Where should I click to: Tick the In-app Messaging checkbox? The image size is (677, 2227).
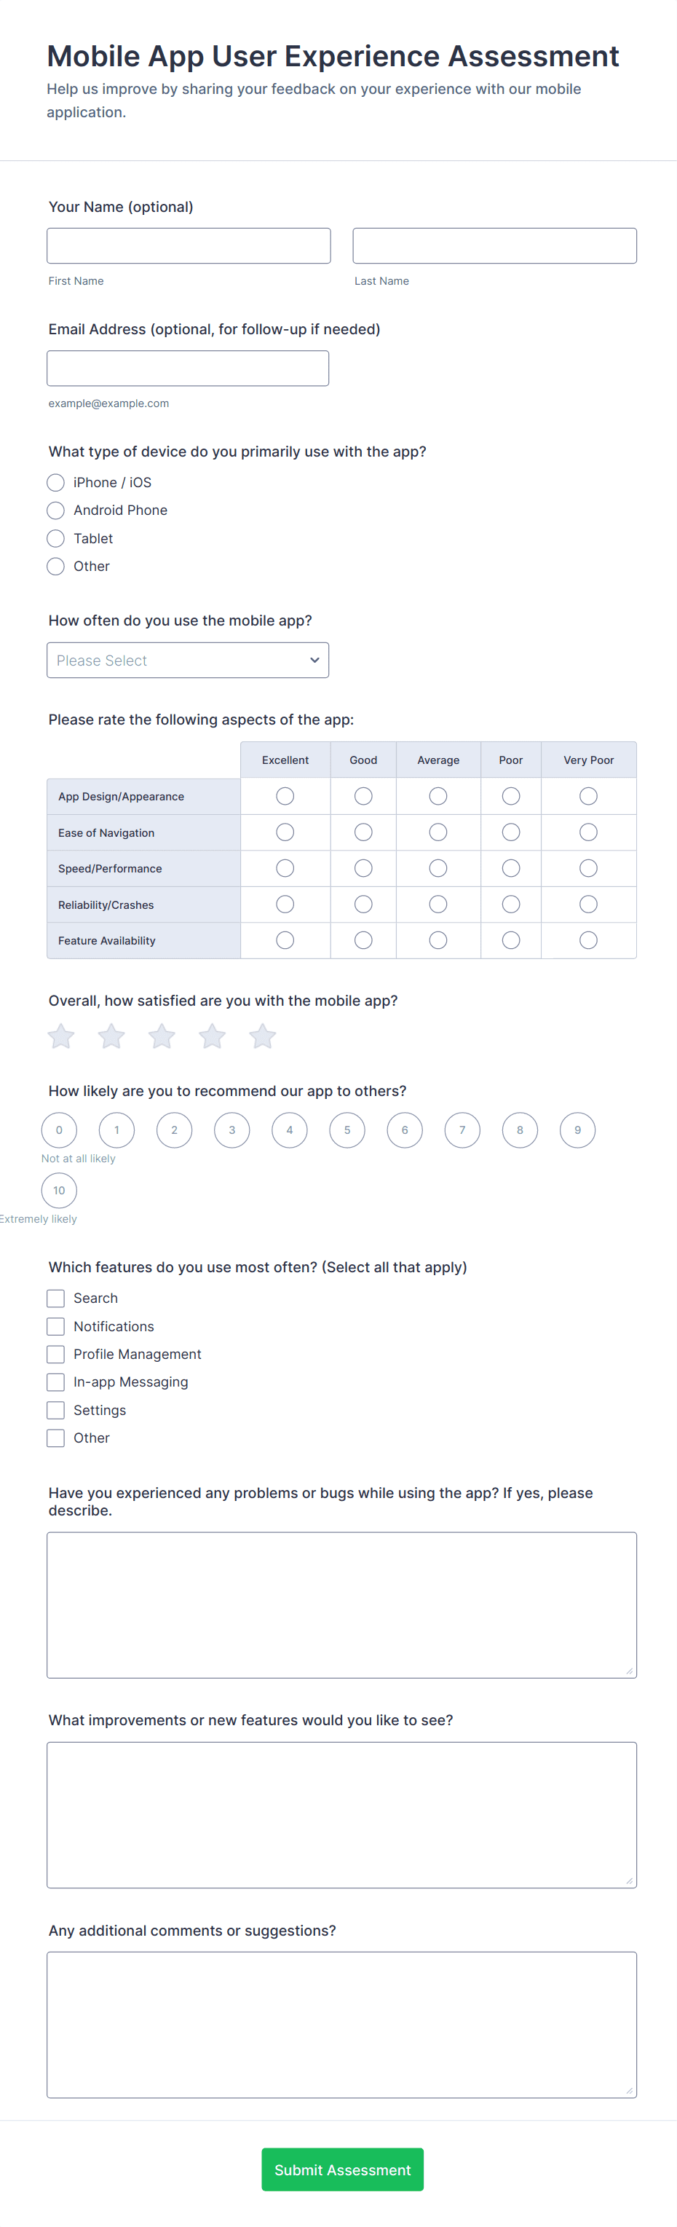pos(55,1381)
